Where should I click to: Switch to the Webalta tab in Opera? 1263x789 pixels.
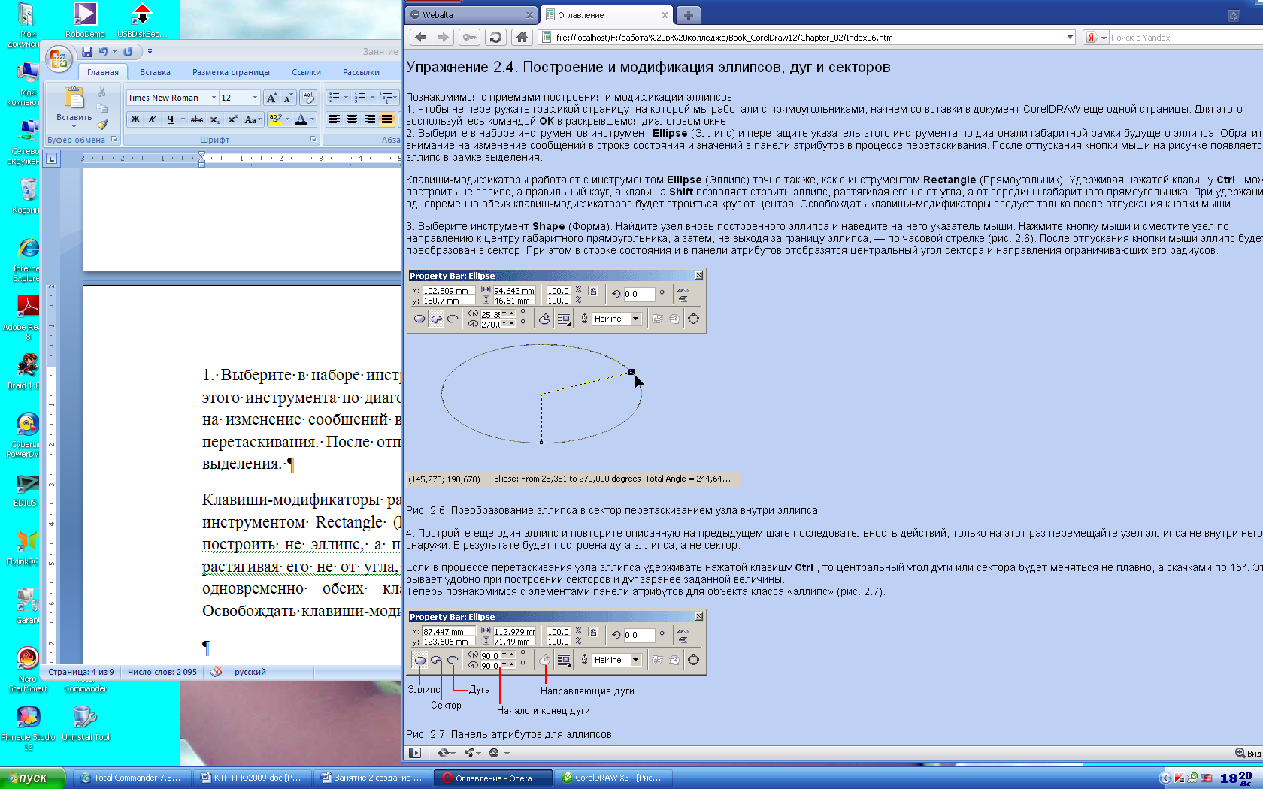coord(471,15)
